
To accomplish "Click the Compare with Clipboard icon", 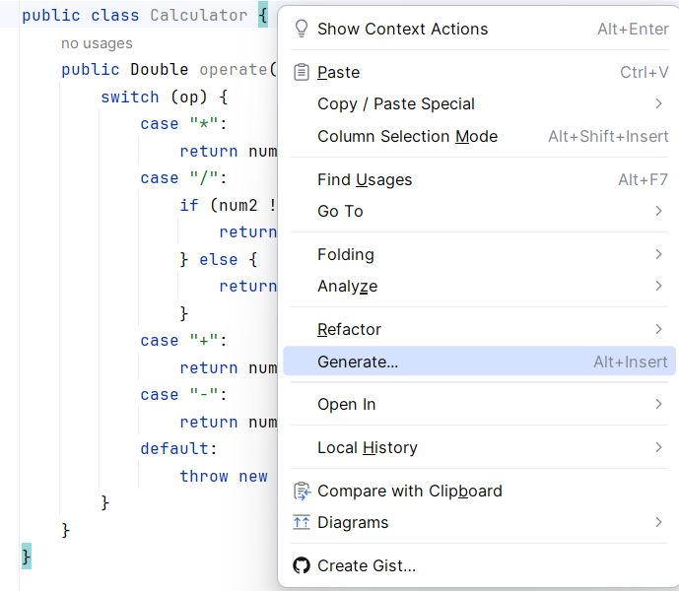I will pos(302,492).
